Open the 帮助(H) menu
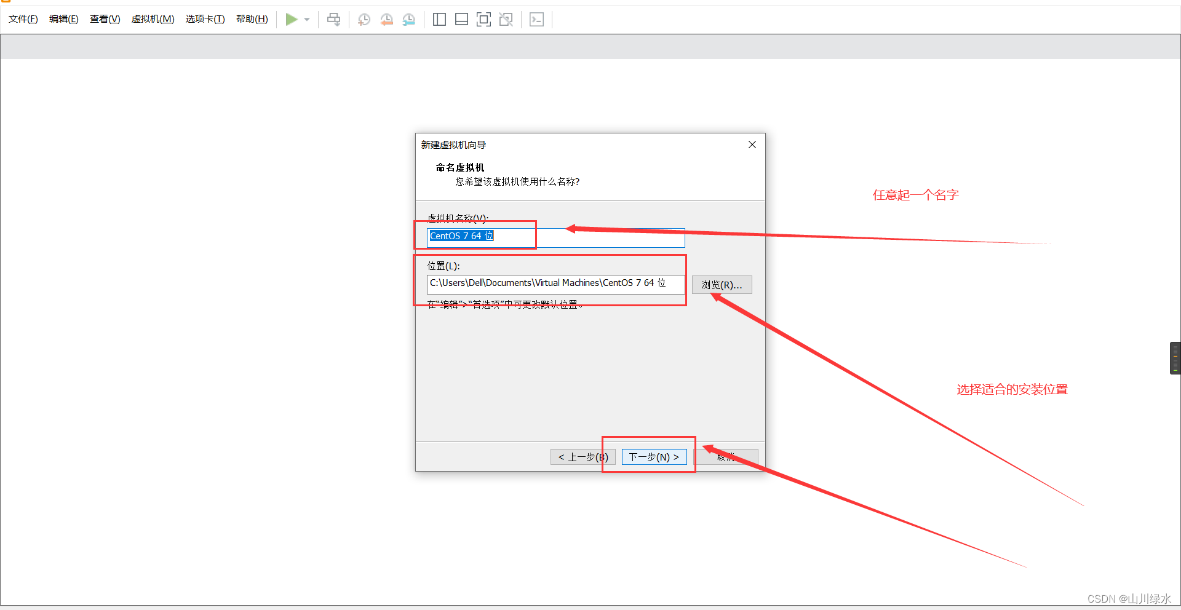This screenshot has width=1181, height=610. (252, 19)
